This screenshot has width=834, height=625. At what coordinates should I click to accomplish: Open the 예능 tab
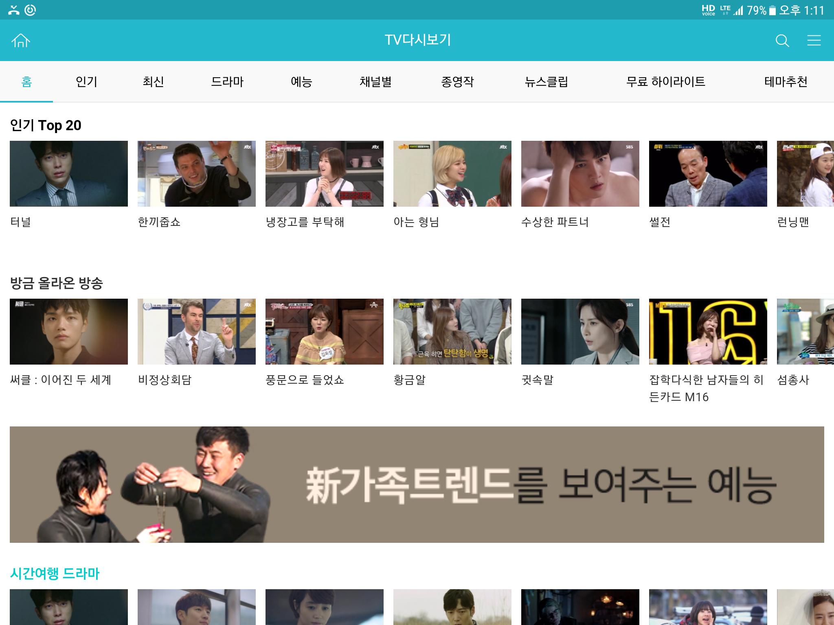click(x=301, y=81)
